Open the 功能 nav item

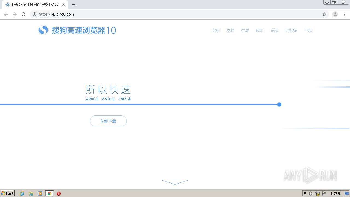point(215,30)
